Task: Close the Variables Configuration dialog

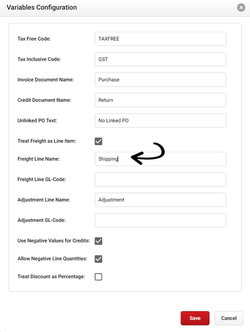Action: 241,8
